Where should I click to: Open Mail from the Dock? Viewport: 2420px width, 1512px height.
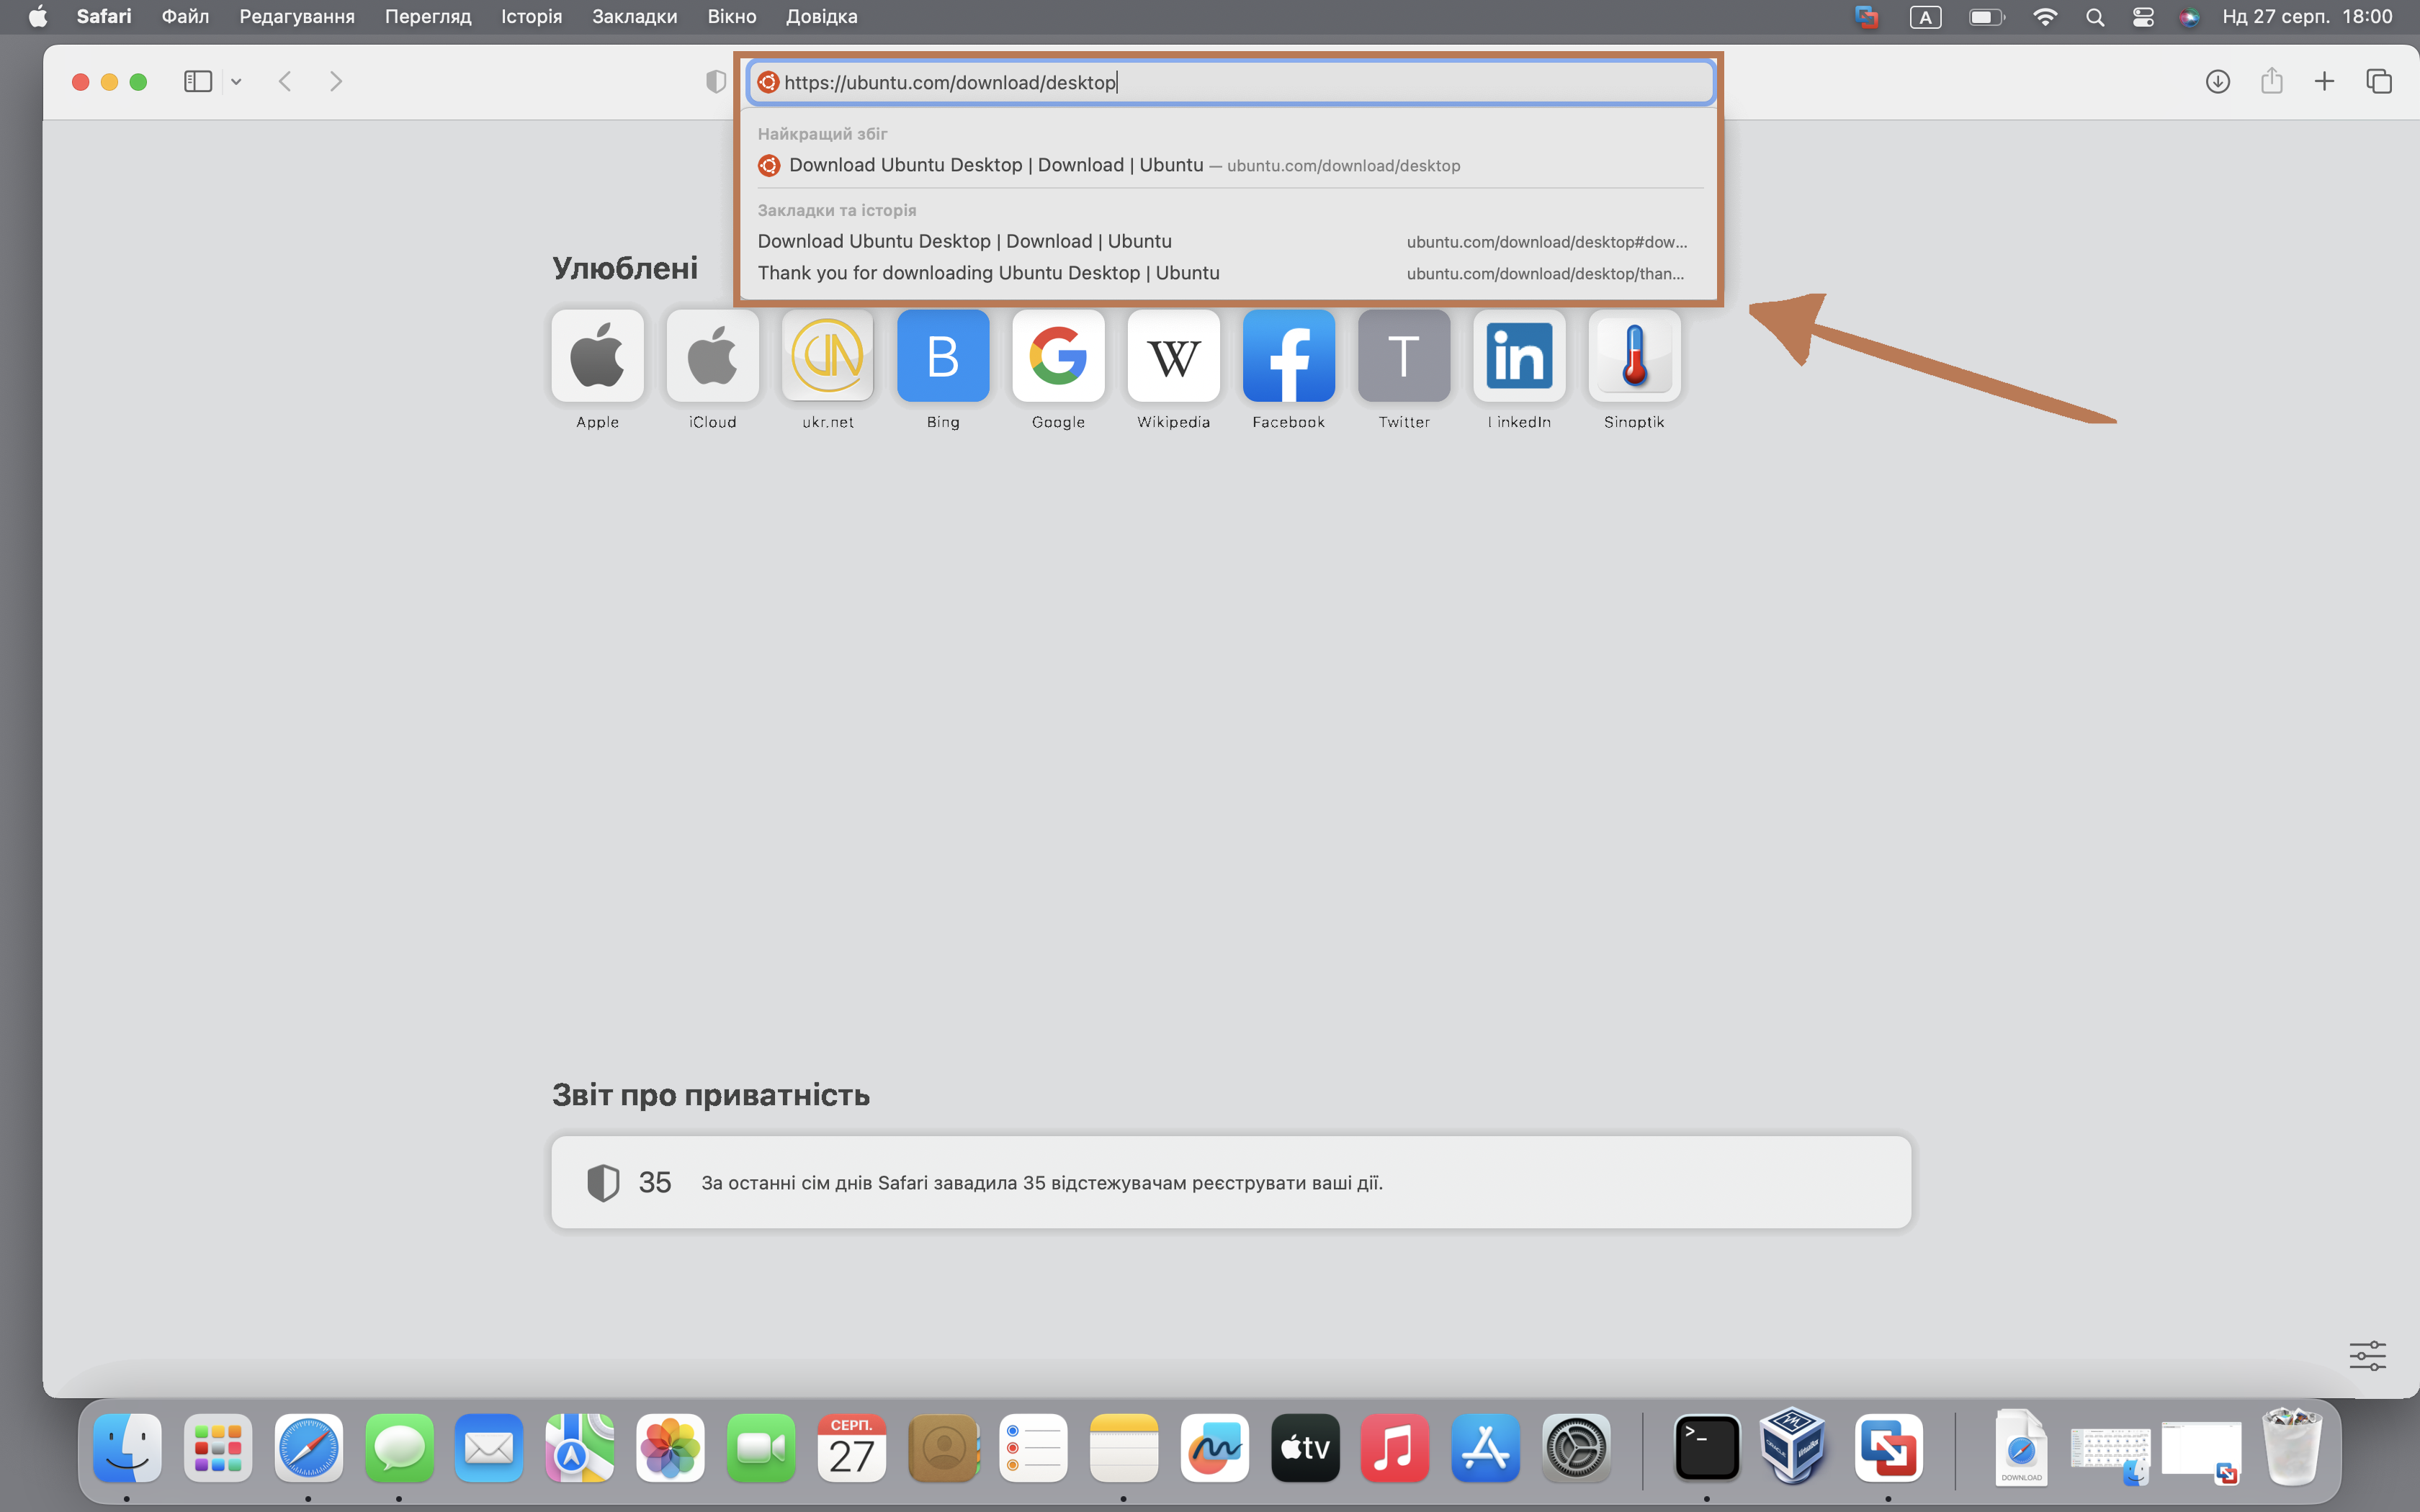489,1447
